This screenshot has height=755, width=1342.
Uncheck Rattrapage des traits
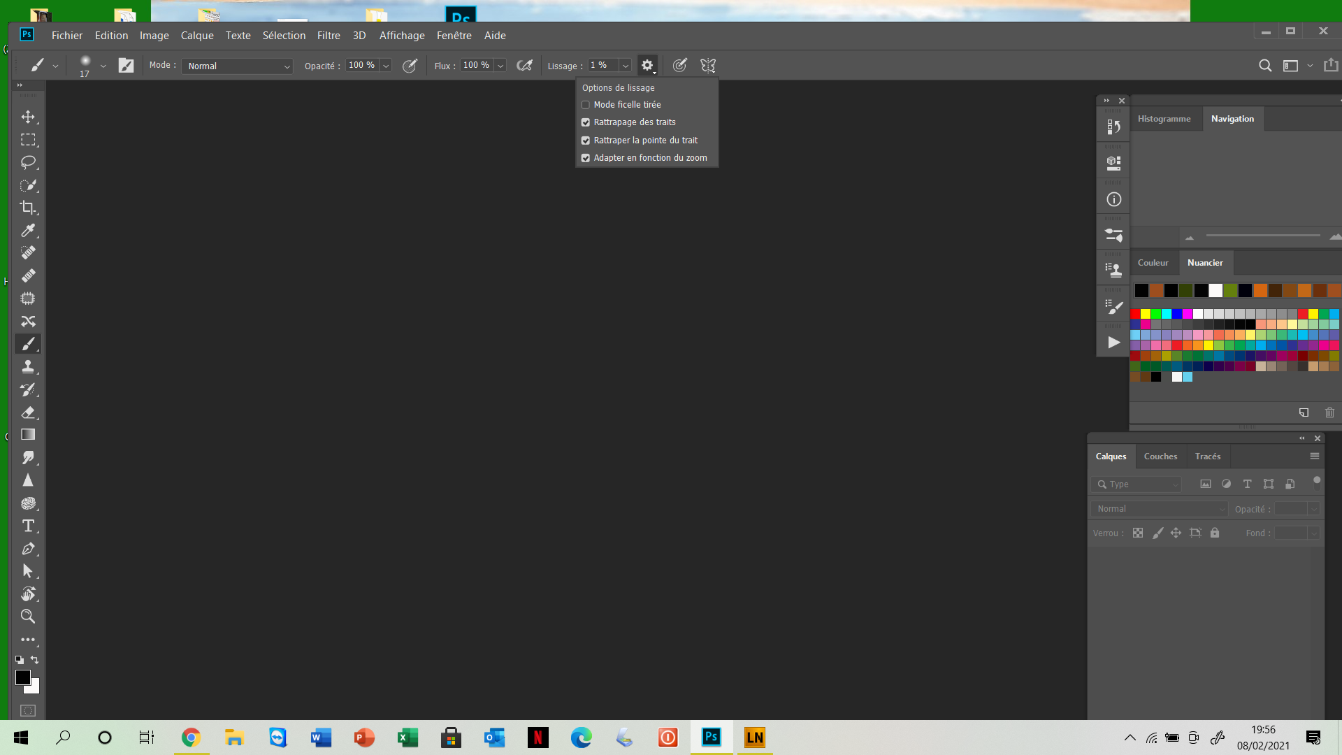click(586, 122)
